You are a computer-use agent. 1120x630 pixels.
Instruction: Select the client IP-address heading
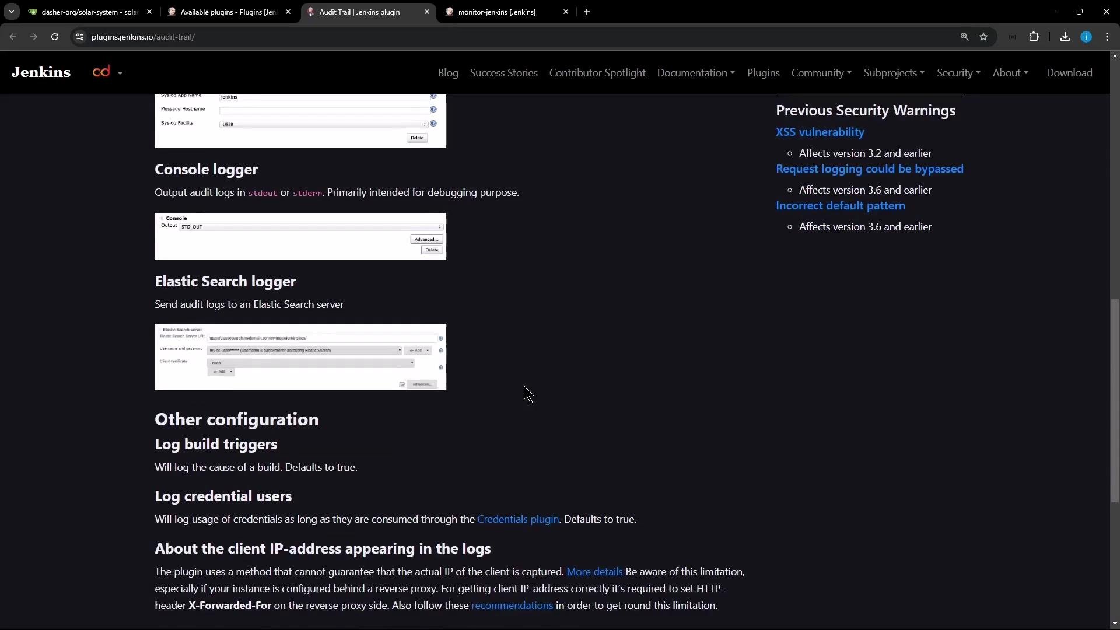(x=323, y=548)
